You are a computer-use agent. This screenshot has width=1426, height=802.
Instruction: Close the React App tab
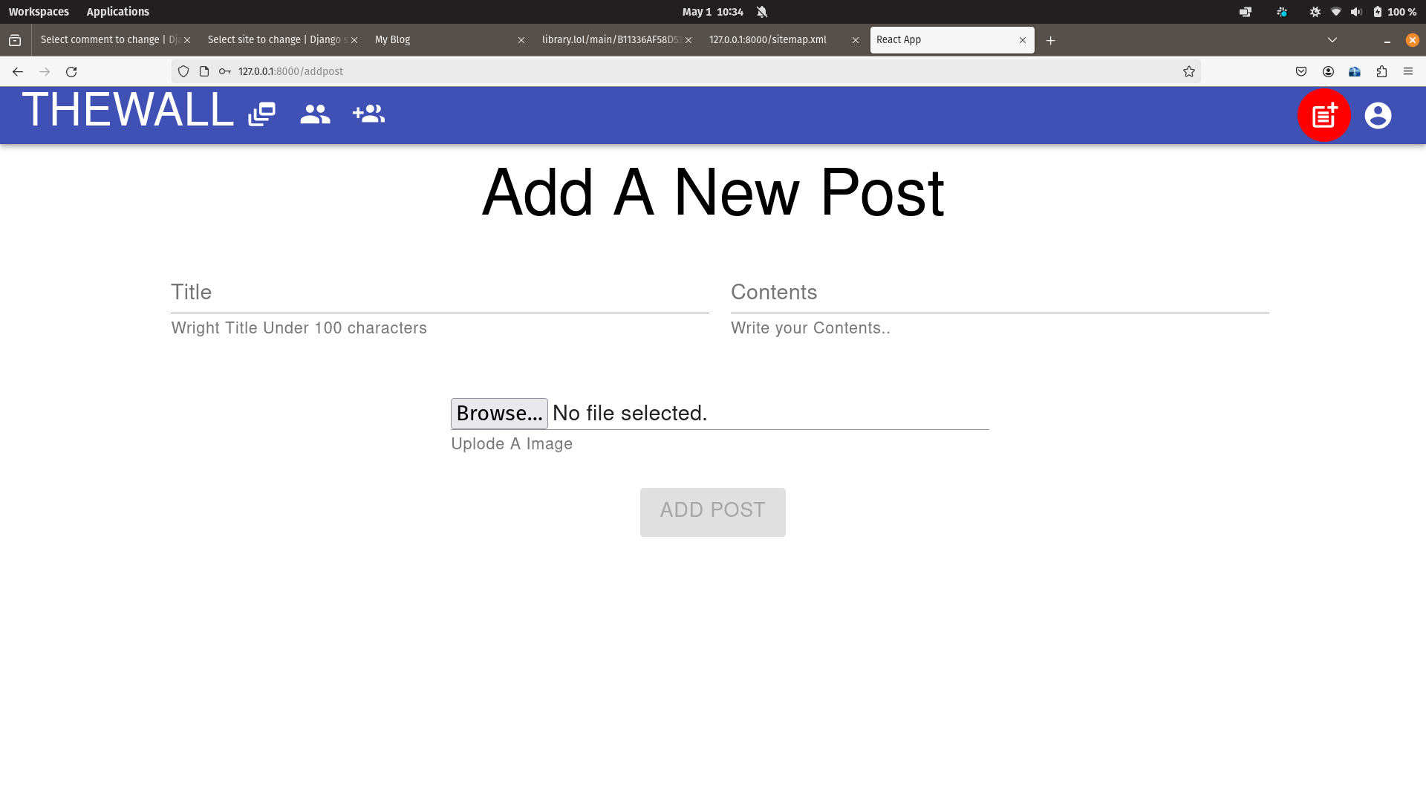pyautogui.click(x=1023, y=40)
